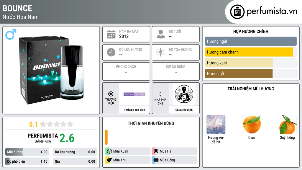Select the Mùa Hạ season row
Image resolution: width=302 pixels, height=170 pixels.
(174, 151)
